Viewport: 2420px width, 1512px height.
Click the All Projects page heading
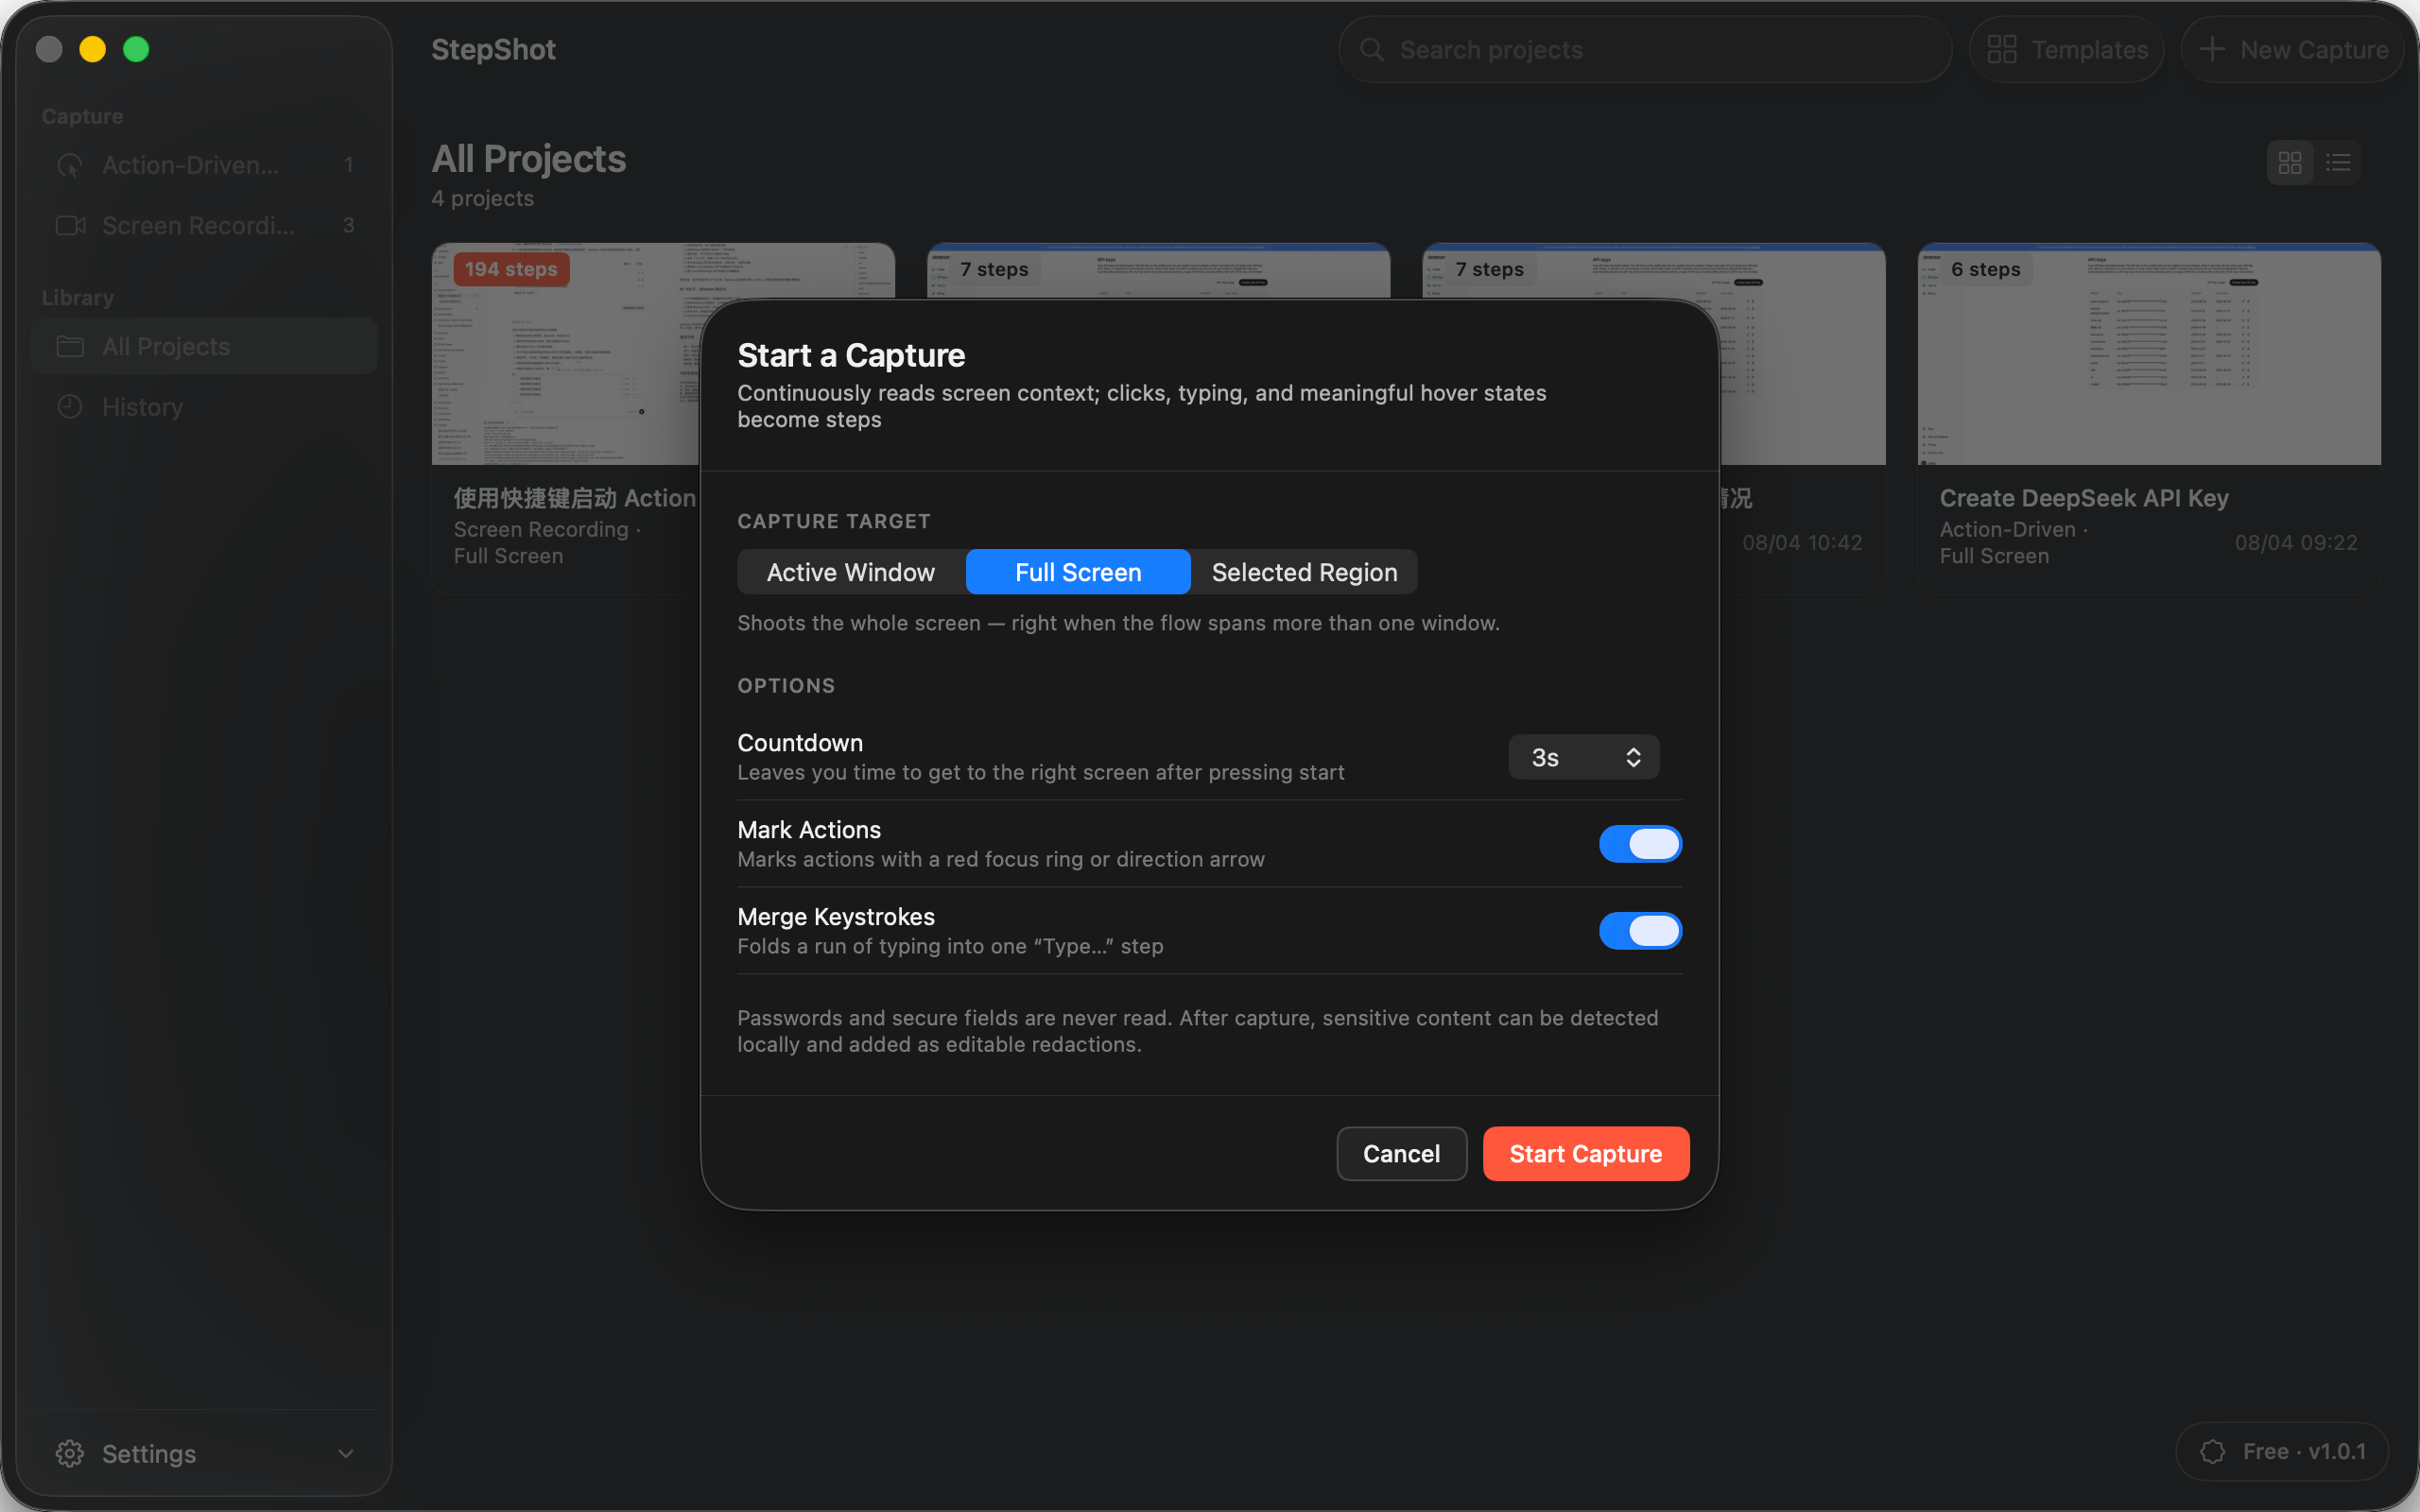(x=529, y=159)
